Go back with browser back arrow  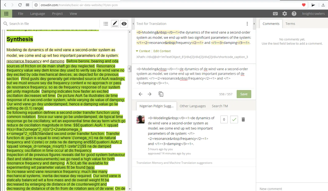[x=5, y=5]
